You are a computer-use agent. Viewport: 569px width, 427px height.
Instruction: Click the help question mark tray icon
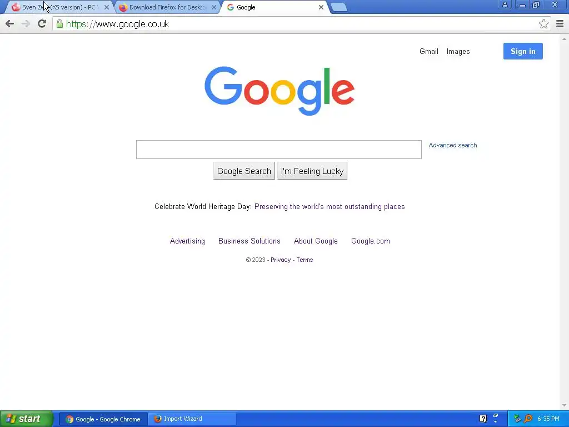pos(483,419)
